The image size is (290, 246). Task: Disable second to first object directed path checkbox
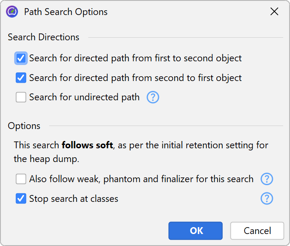[21, 78]
